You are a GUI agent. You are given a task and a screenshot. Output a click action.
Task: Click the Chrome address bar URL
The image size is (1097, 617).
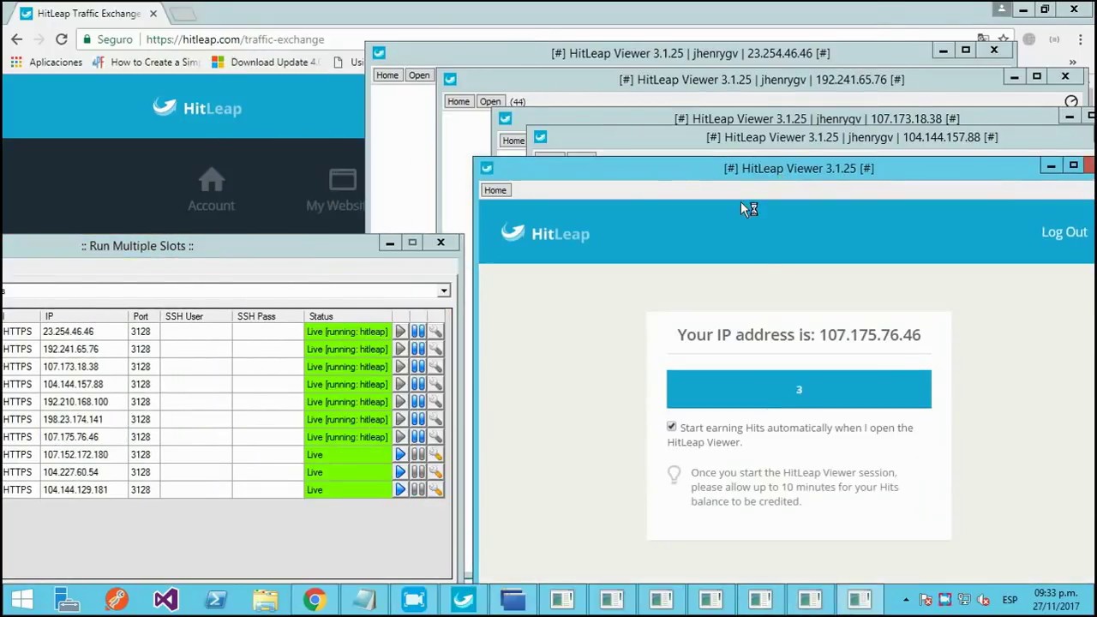(x=235, y=39)
